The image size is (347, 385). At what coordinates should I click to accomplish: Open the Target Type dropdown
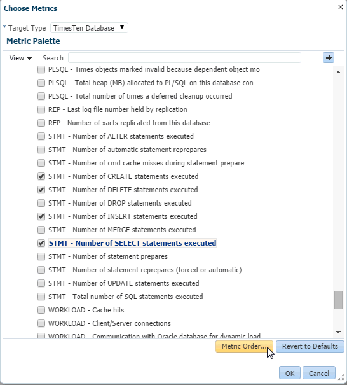click(89, 28)
